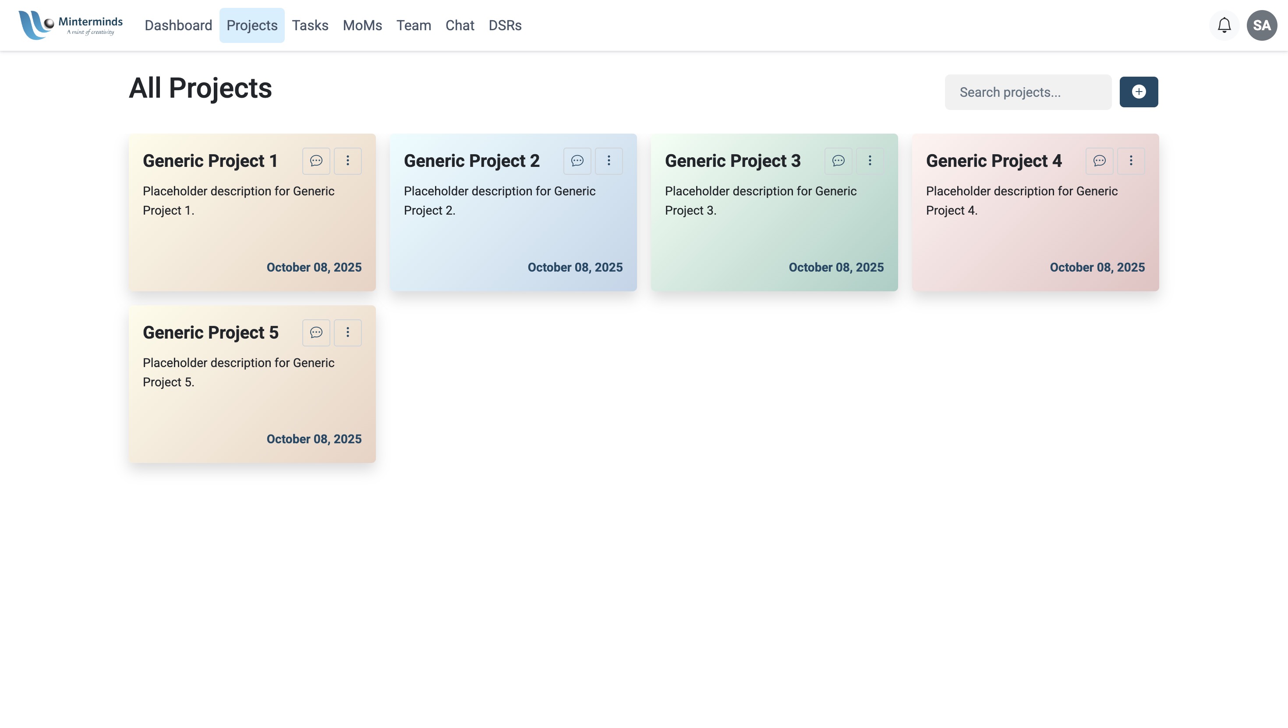
Task: Navigate to DSRs section
Action: tap(505, 25)
